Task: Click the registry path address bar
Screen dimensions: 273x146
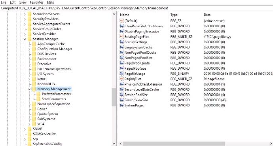Action: (136, 8)
